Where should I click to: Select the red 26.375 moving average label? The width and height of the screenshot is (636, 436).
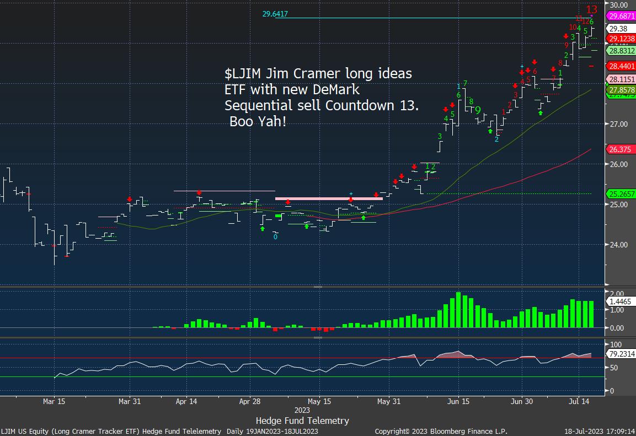(x=620, y=149)
